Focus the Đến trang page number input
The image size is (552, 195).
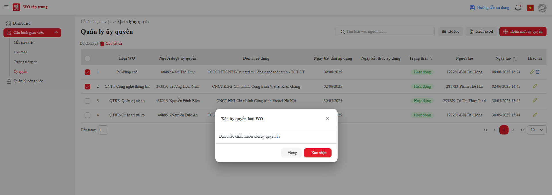click(103, 130)
